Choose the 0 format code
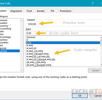 [63, 40]
